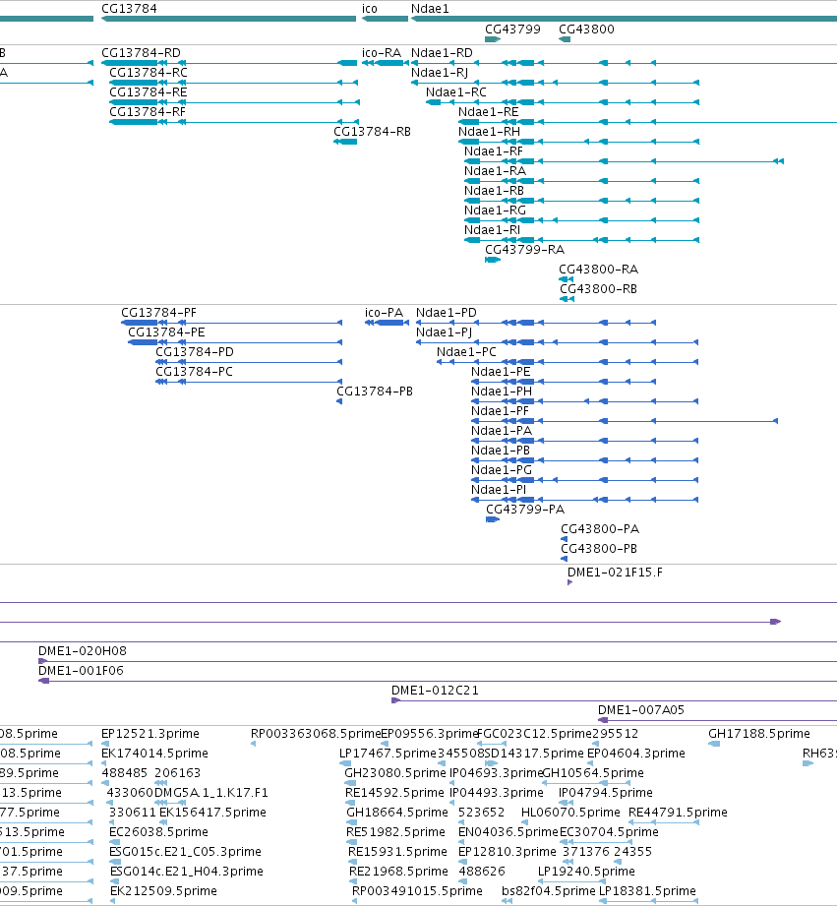Select protein Ndae1-PD
The width and height of the screenshot is (837, 906).
coord(536,323)
